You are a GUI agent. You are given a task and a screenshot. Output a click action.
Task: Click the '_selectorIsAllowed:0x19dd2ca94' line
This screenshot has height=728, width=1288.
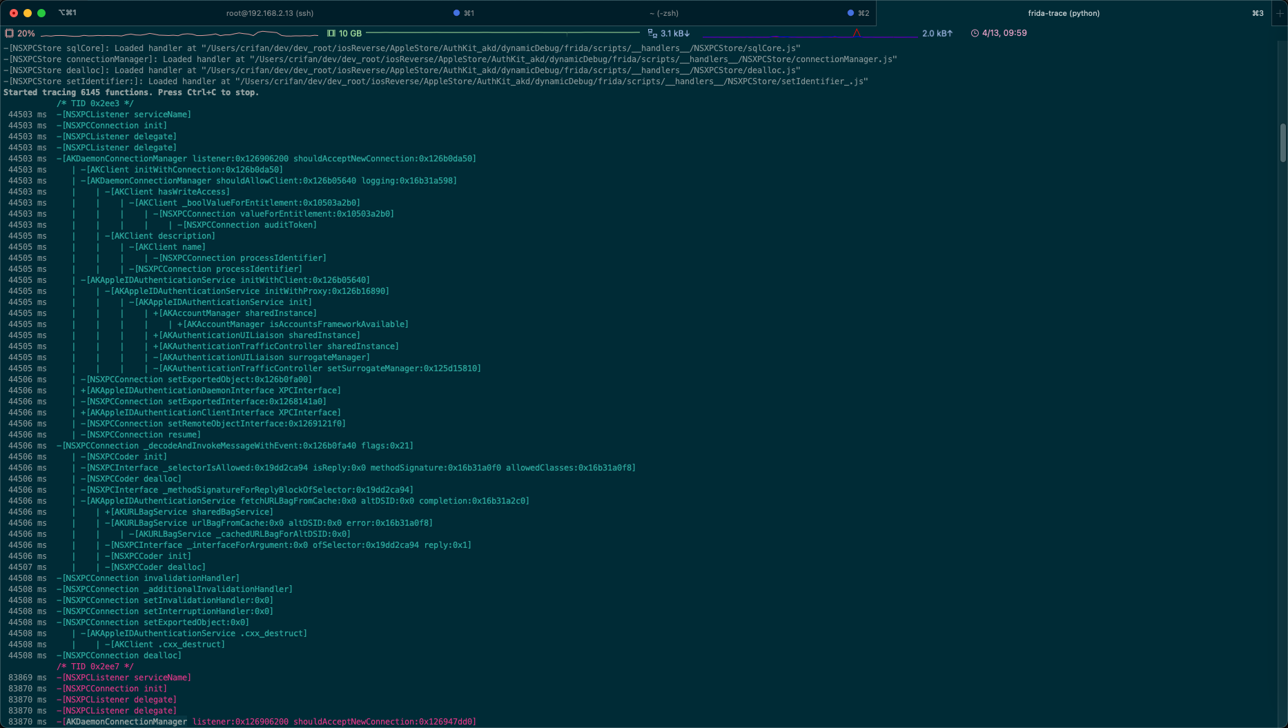(x=358, y=468)
